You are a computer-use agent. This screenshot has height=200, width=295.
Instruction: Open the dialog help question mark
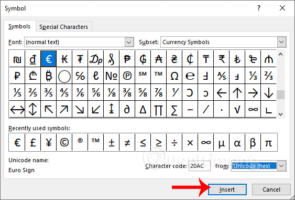259,8
